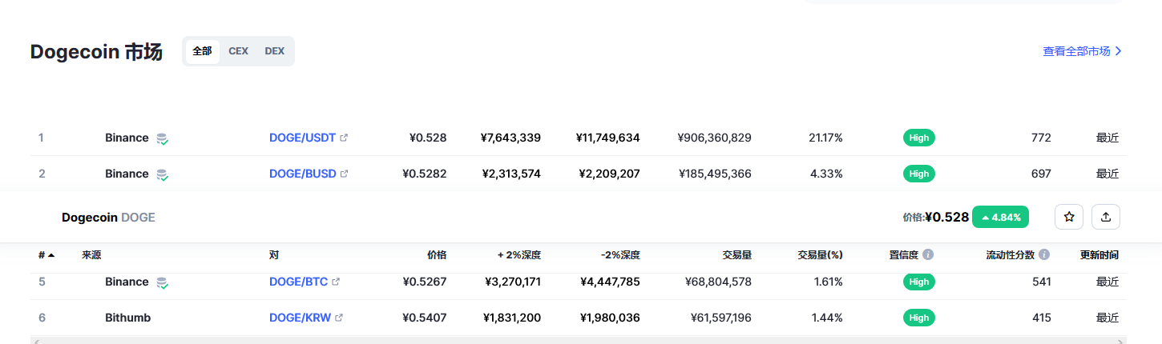Click info icon next to 置信度
The width and height of the screenshot is (1162, 344).
(928, 255)
